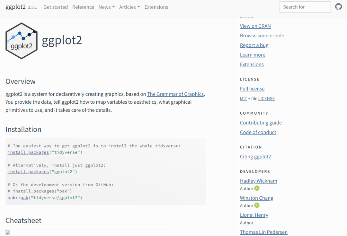Click install.packages link for ggplot2
Screen dimensions: 347x236
pyautogui.click(x=28, y=172)
